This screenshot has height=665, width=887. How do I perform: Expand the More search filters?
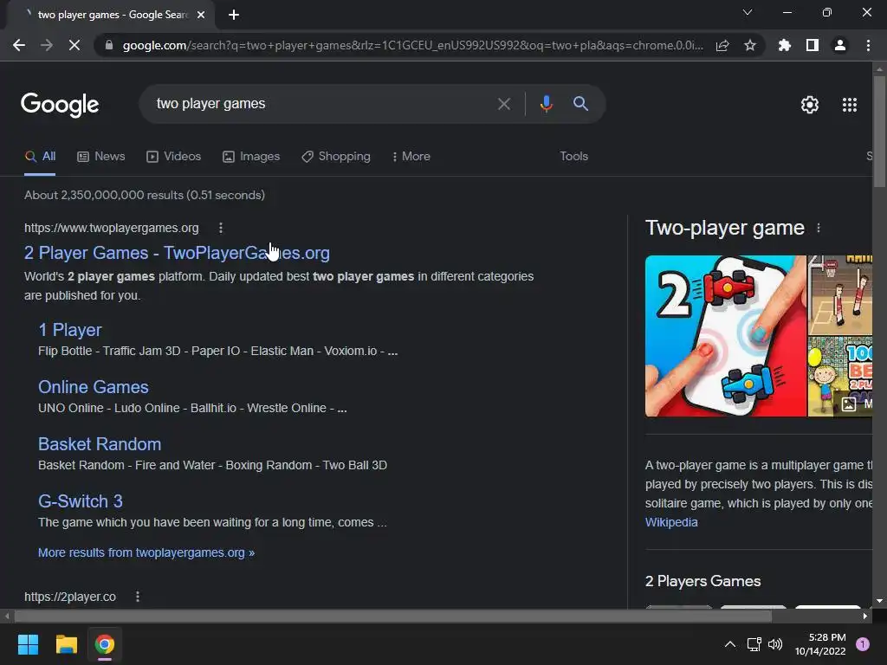[x=411, y=157]
